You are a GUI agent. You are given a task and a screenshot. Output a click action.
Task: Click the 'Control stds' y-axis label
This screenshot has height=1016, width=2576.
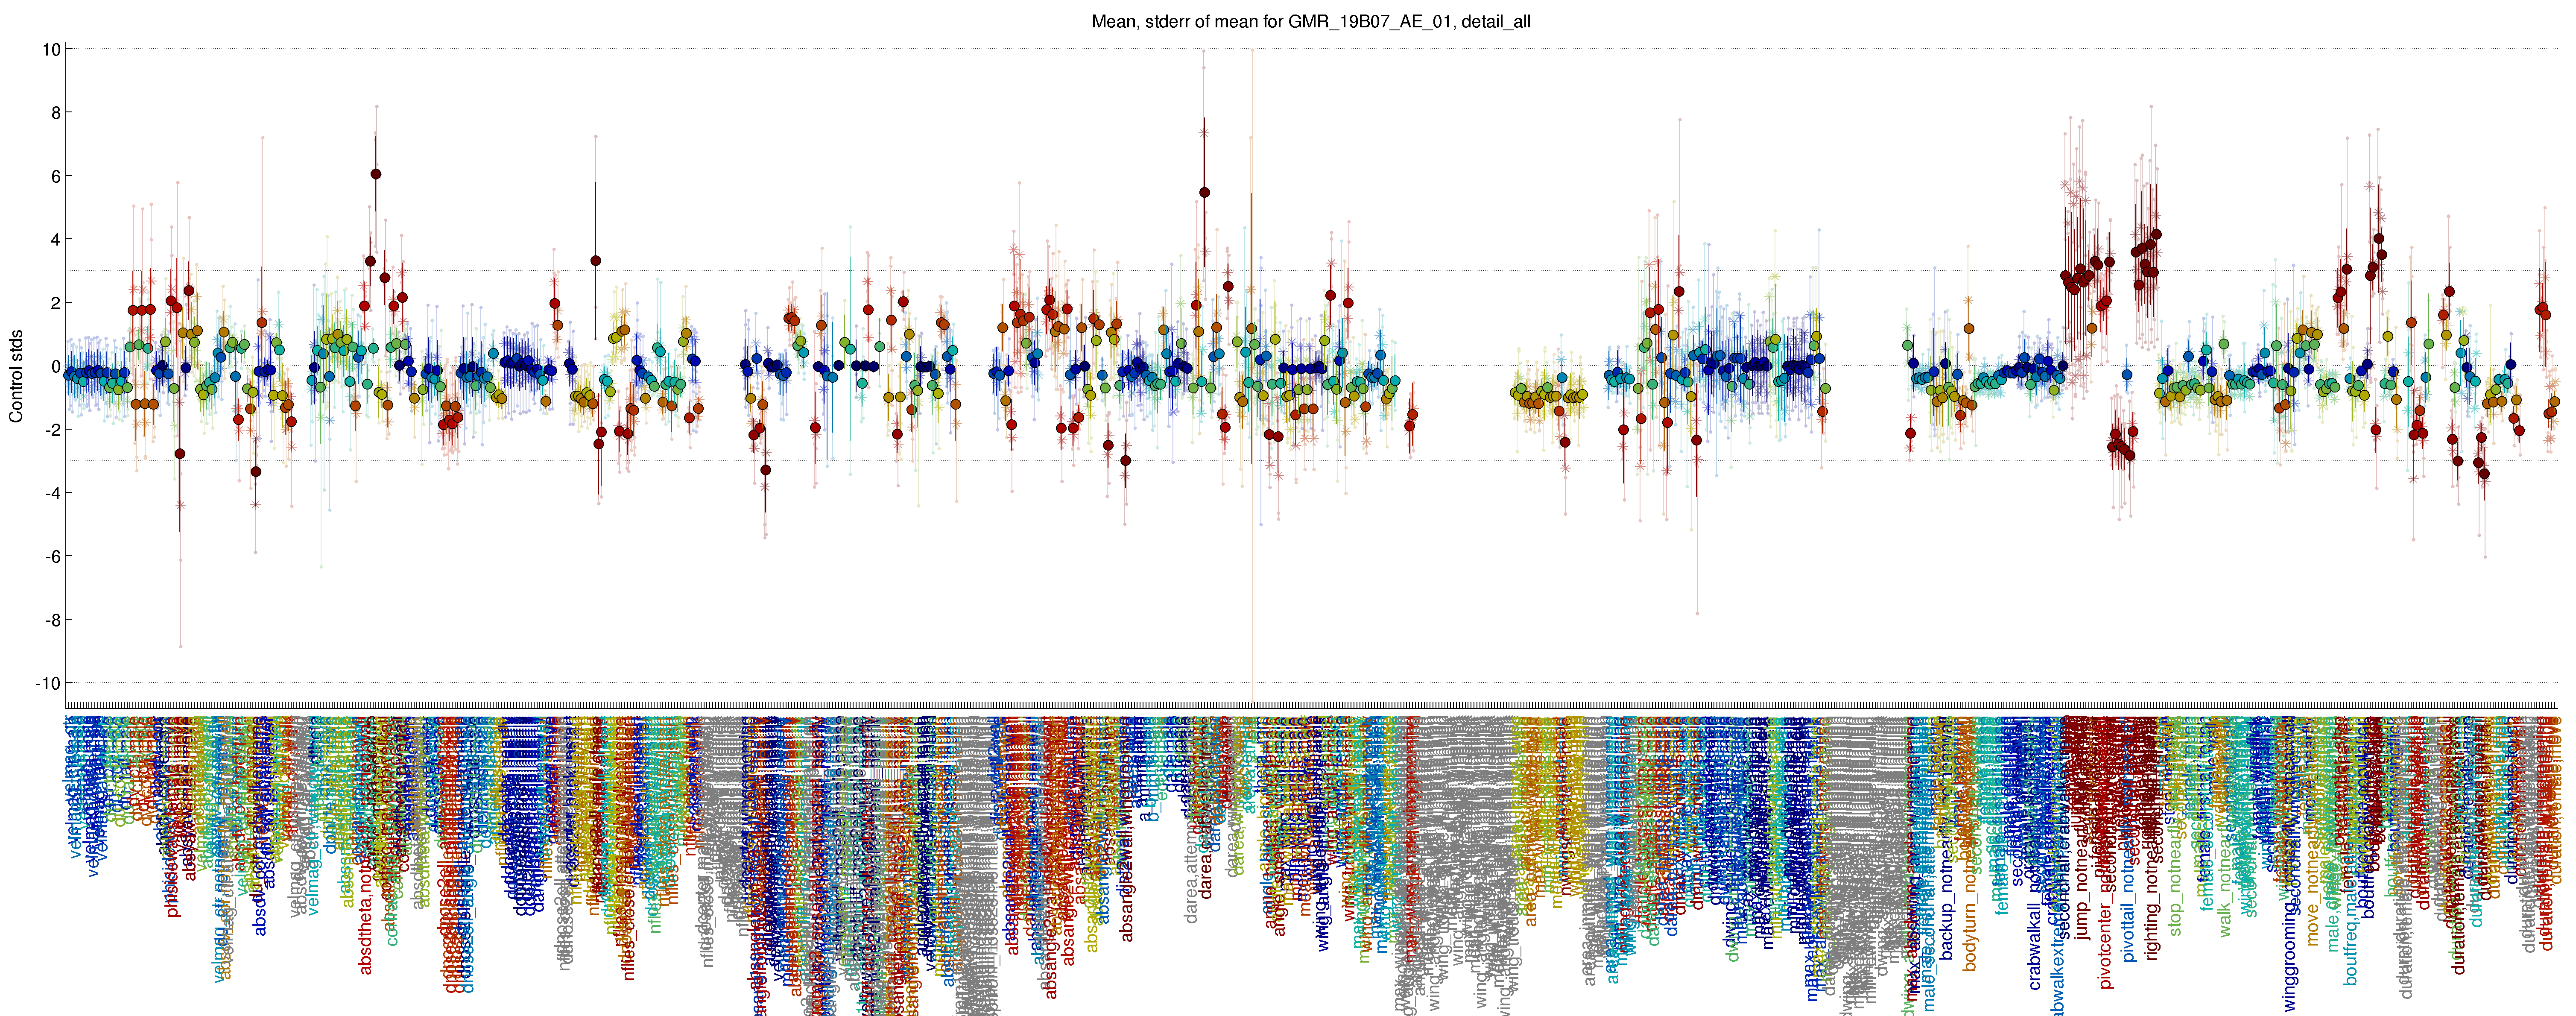[16, 376]
